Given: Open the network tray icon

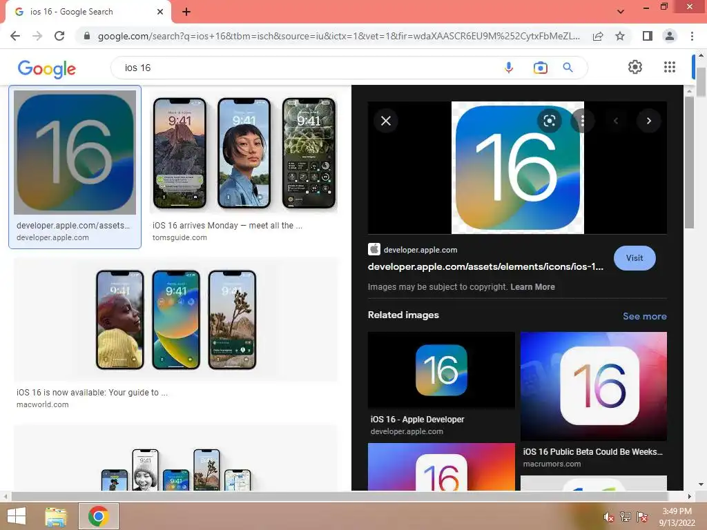Looking at the screenshot, I should [x=626, y=517].
